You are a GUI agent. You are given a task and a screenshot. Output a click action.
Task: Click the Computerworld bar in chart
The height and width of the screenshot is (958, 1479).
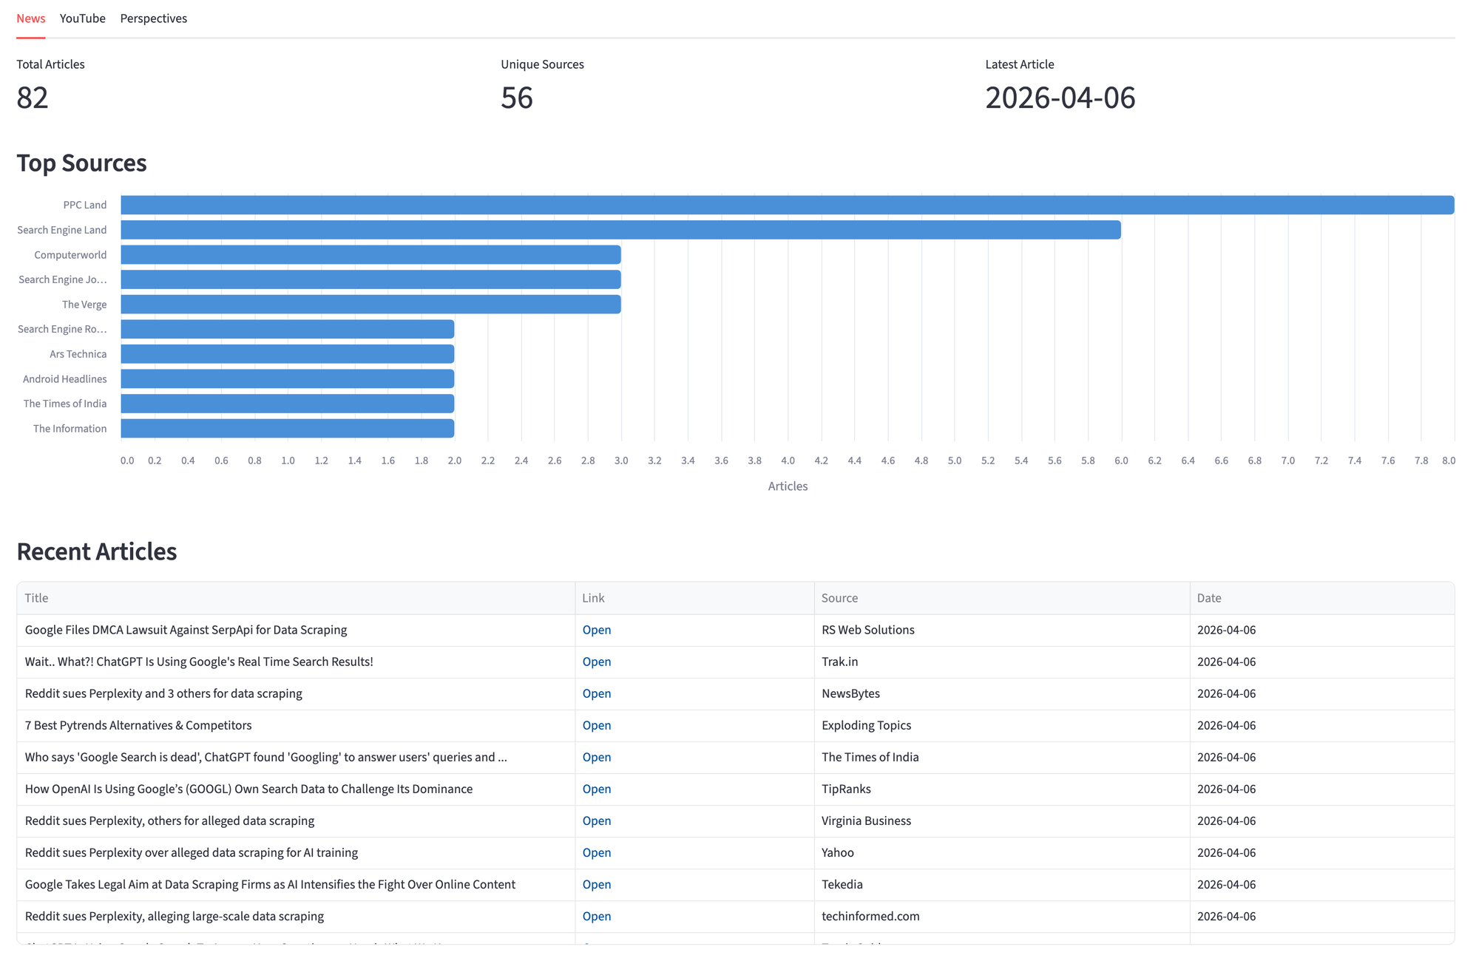(370, 255)
